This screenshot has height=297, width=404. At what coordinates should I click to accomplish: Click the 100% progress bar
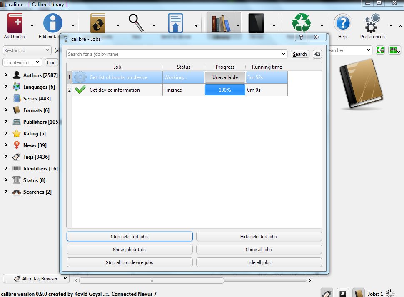225,90
